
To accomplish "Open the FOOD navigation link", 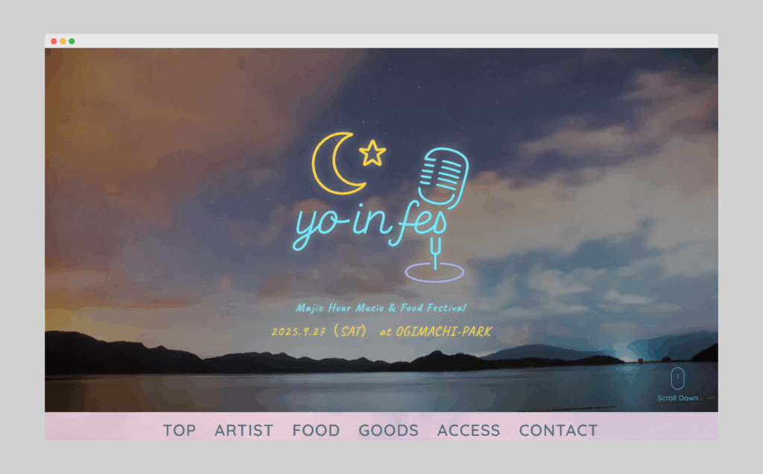I will (316, 430).
